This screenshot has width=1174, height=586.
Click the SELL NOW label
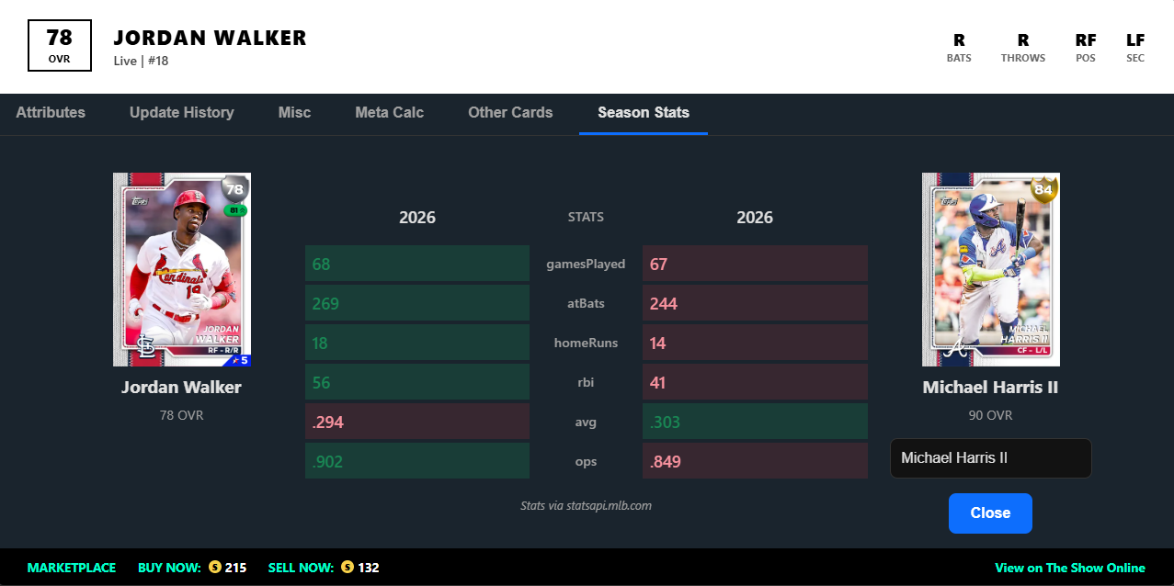click(x=301, y=568)
